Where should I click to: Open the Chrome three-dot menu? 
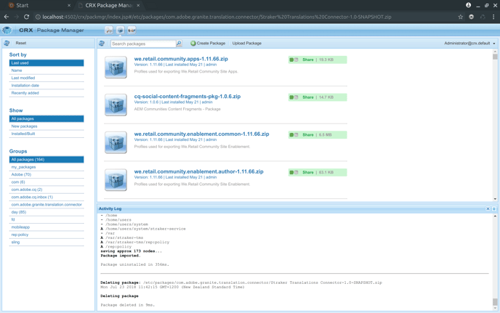tap(493, 17)
